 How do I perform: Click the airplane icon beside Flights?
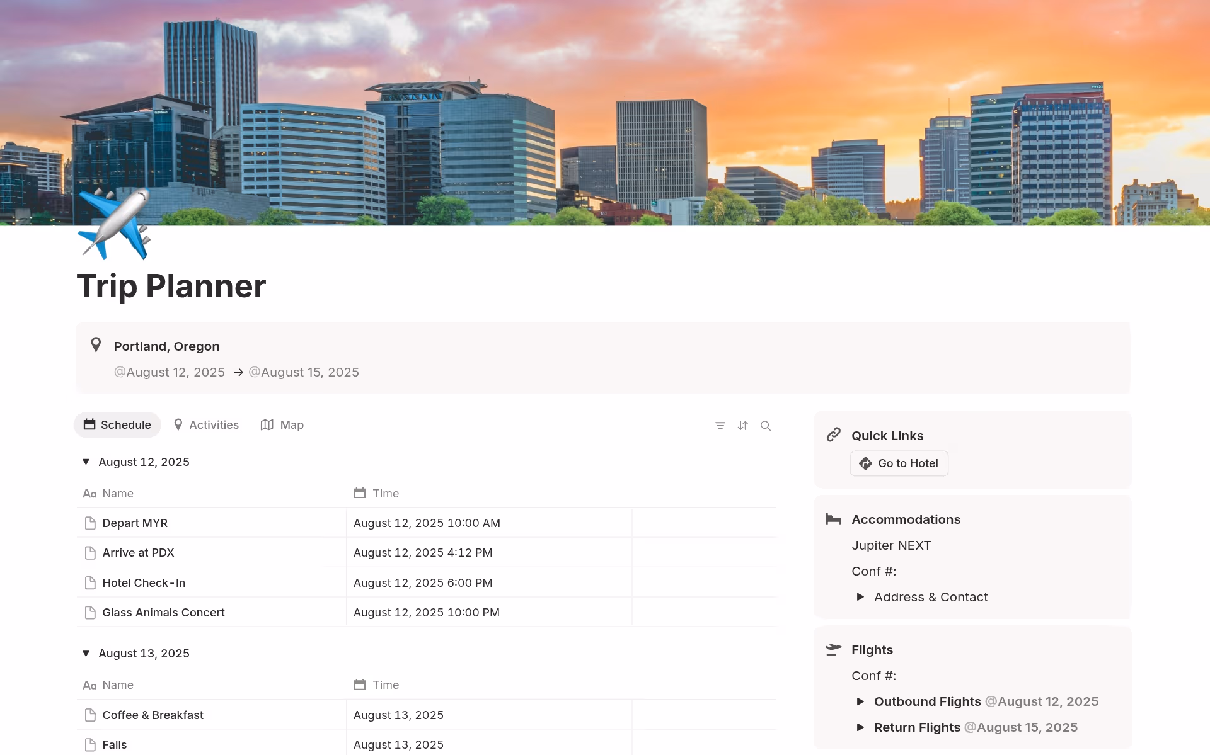coord(834,649)
